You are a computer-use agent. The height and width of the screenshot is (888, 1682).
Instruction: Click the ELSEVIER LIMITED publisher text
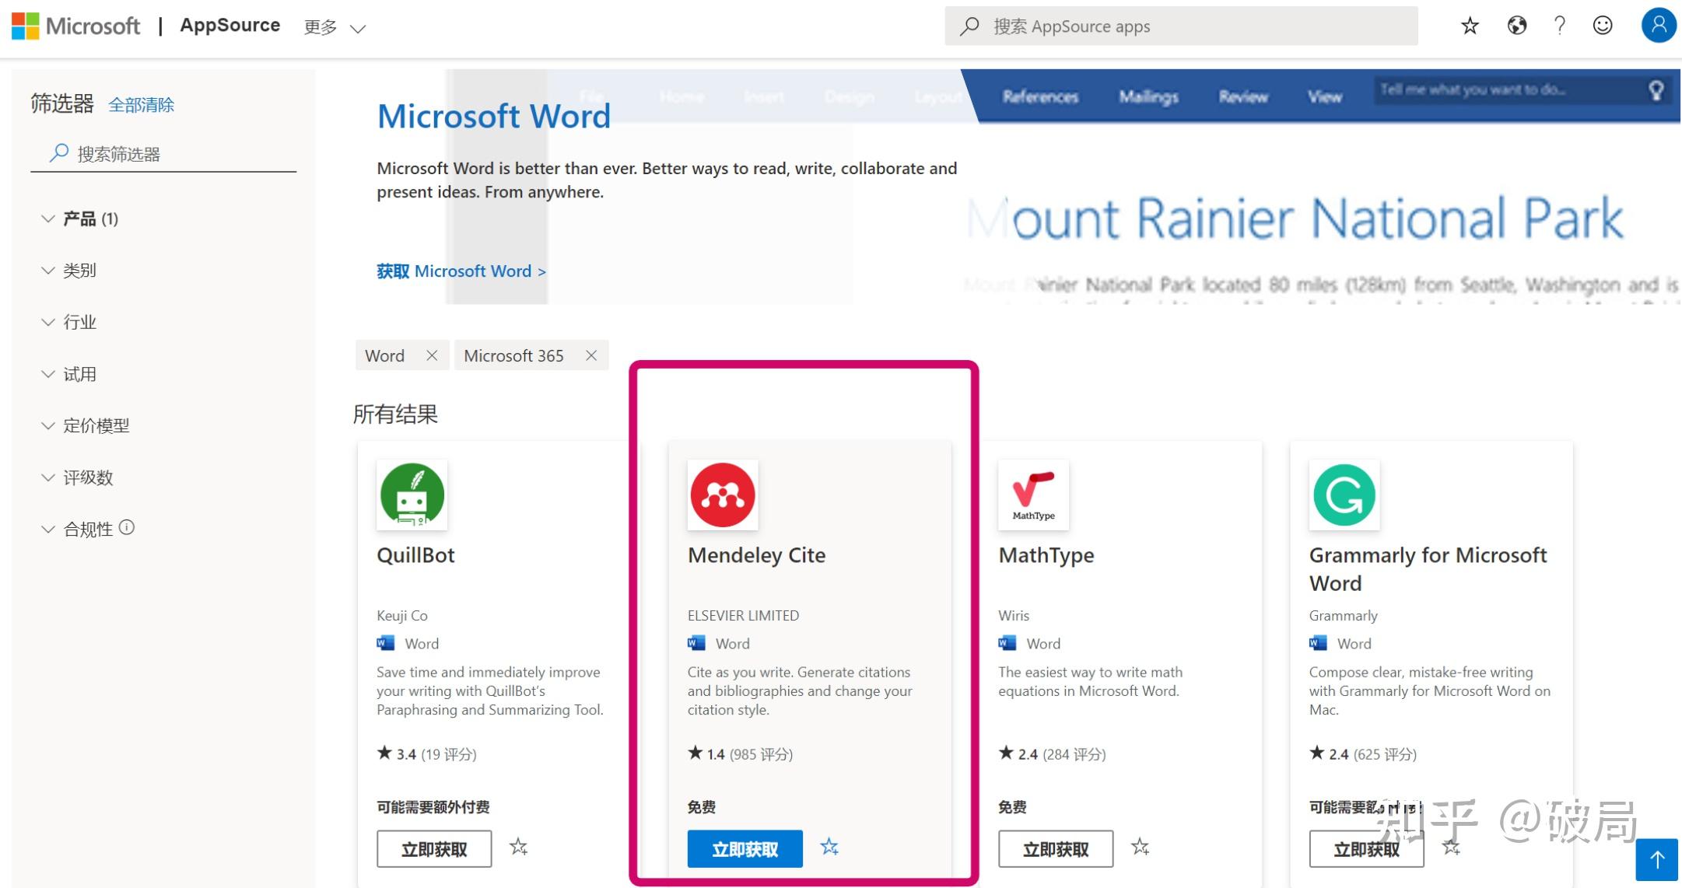tap(743, 615)
